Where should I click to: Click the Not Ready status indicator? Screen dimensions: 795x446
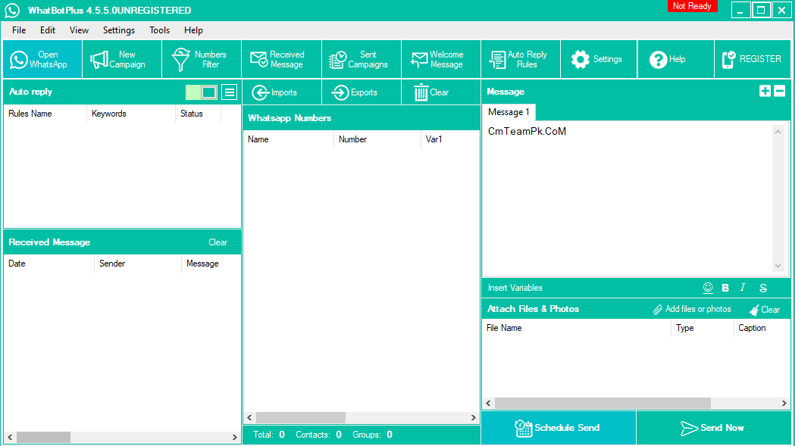click(x=692, y=6)
